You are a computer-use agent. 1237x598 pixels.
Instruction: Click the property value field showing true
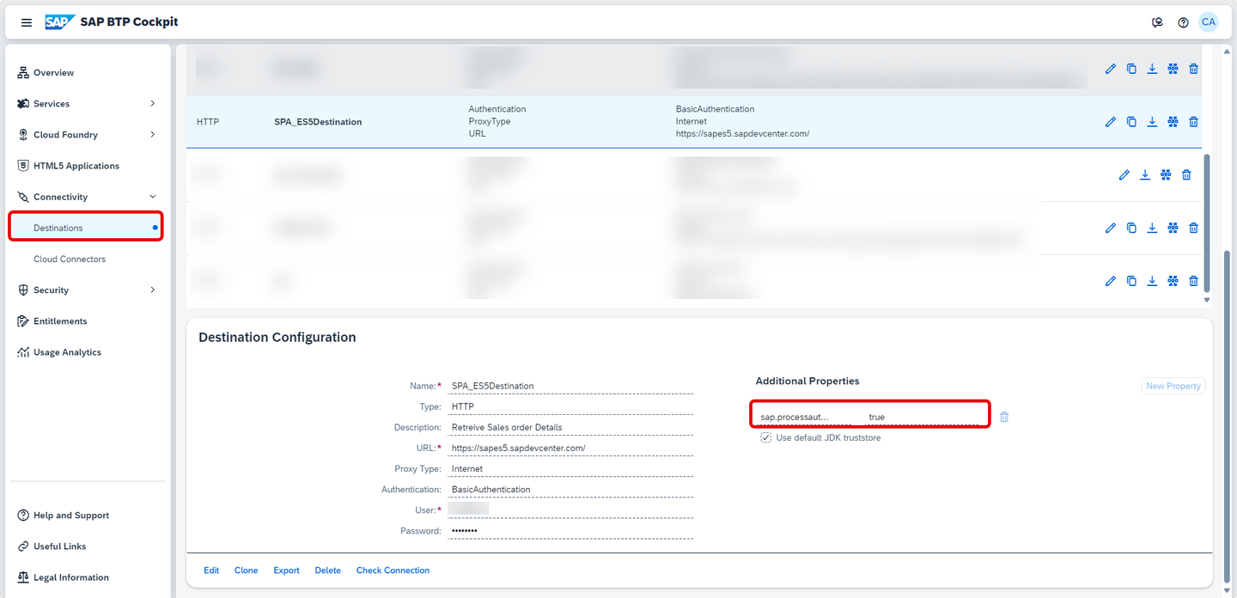tap(923, 417)
